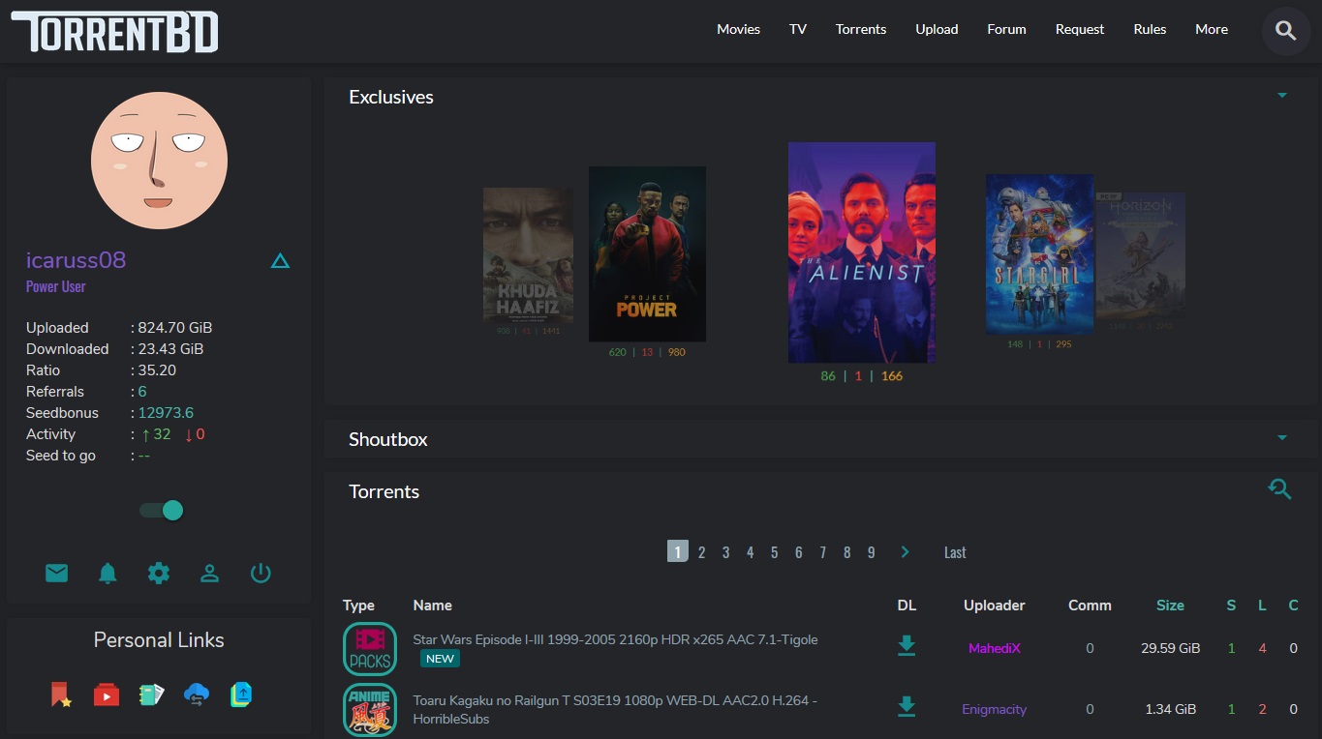Screen dimensions: 1322x739
Task: View notifications via the bell icon
Action: (108, 573)
